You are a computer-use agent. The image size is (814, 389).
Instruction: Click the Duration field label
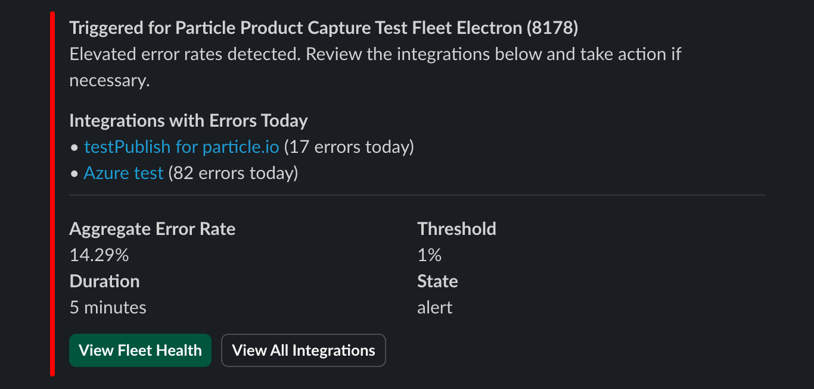click(104, 281)
